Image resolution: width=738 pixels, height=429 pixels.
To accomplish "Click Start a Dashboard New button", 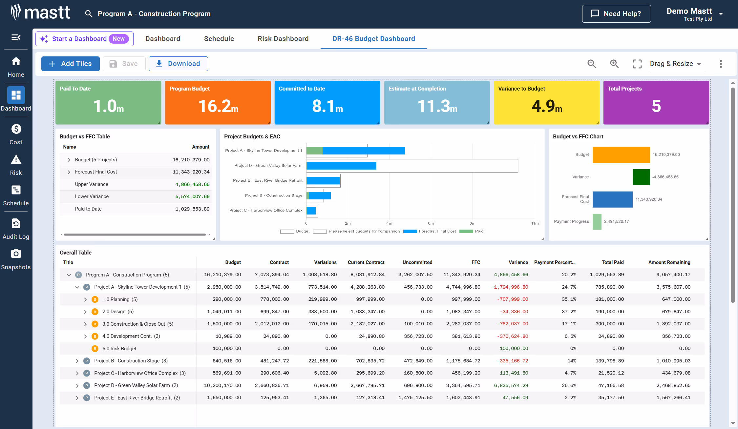I will point(84,39).
